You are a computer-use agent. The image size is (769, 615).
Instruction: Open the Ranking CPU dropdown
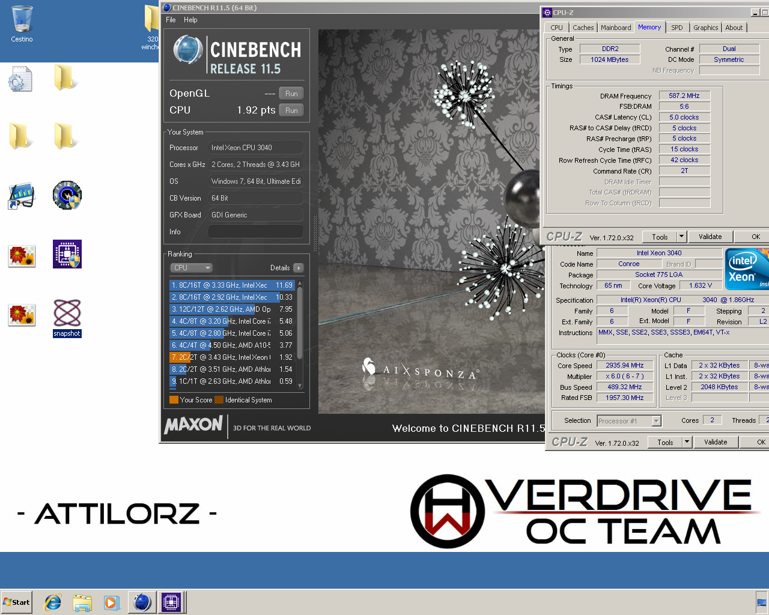pyautogui.click(x=191, y=268)
